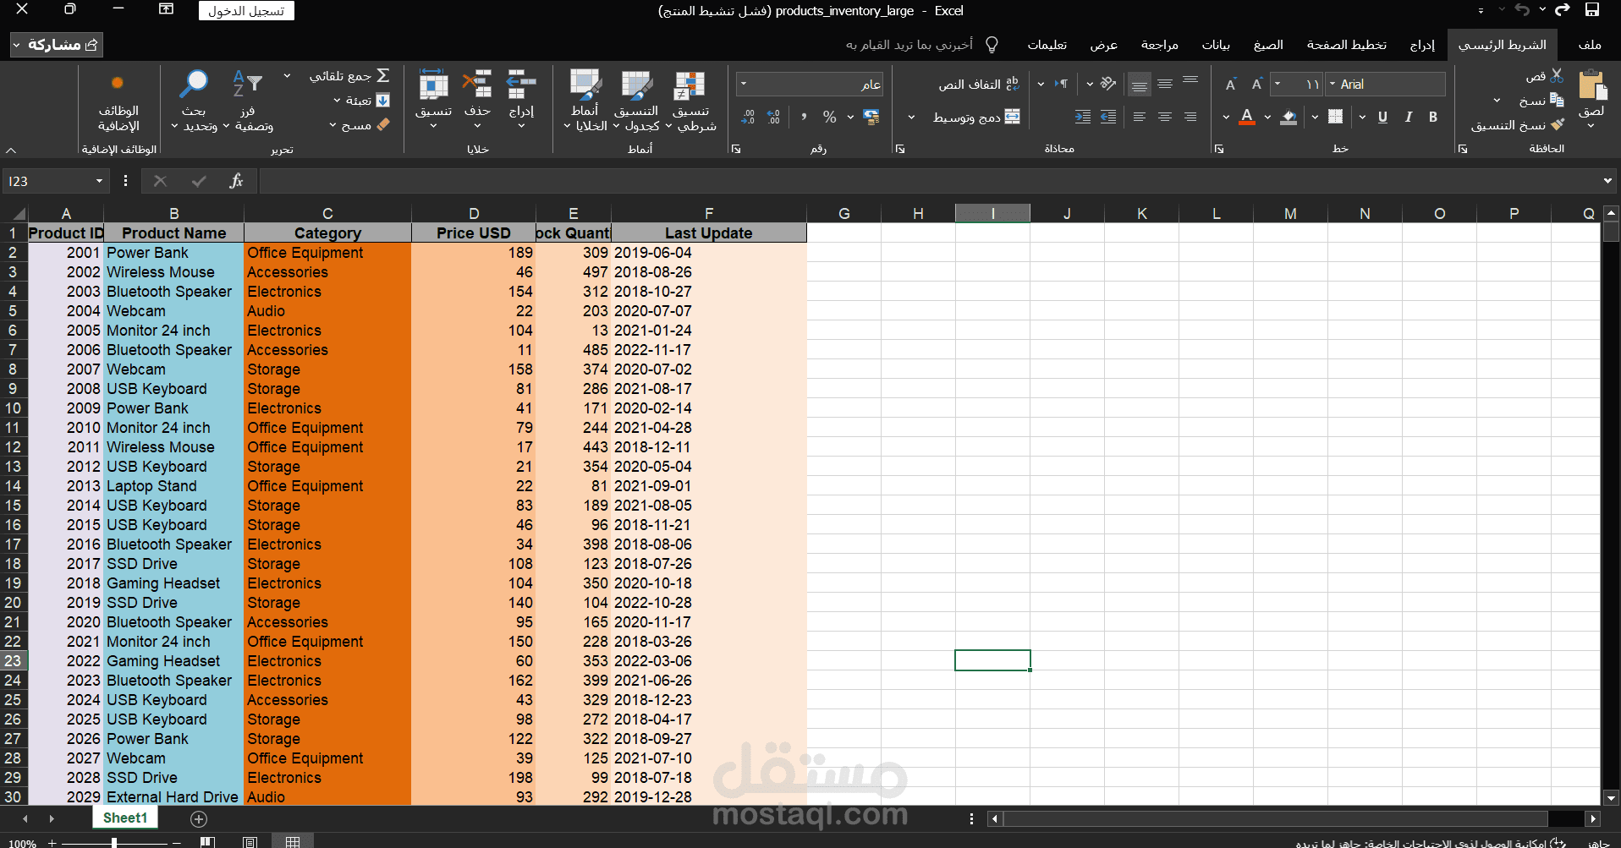
Task: Click the Tell Me lightbulb icon
Action: tap(992, 44)
